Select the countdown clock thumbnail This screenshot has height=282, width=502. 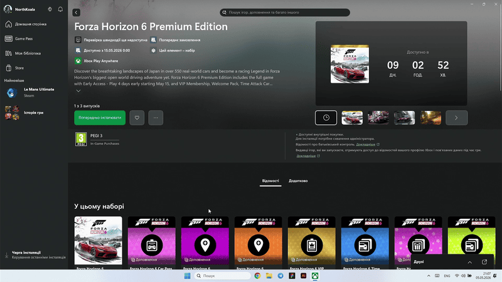(x=326, y=118)
